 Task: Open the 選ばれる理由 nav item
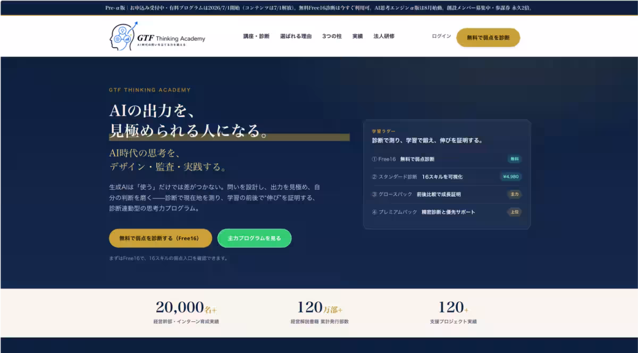tap(296, 36)
